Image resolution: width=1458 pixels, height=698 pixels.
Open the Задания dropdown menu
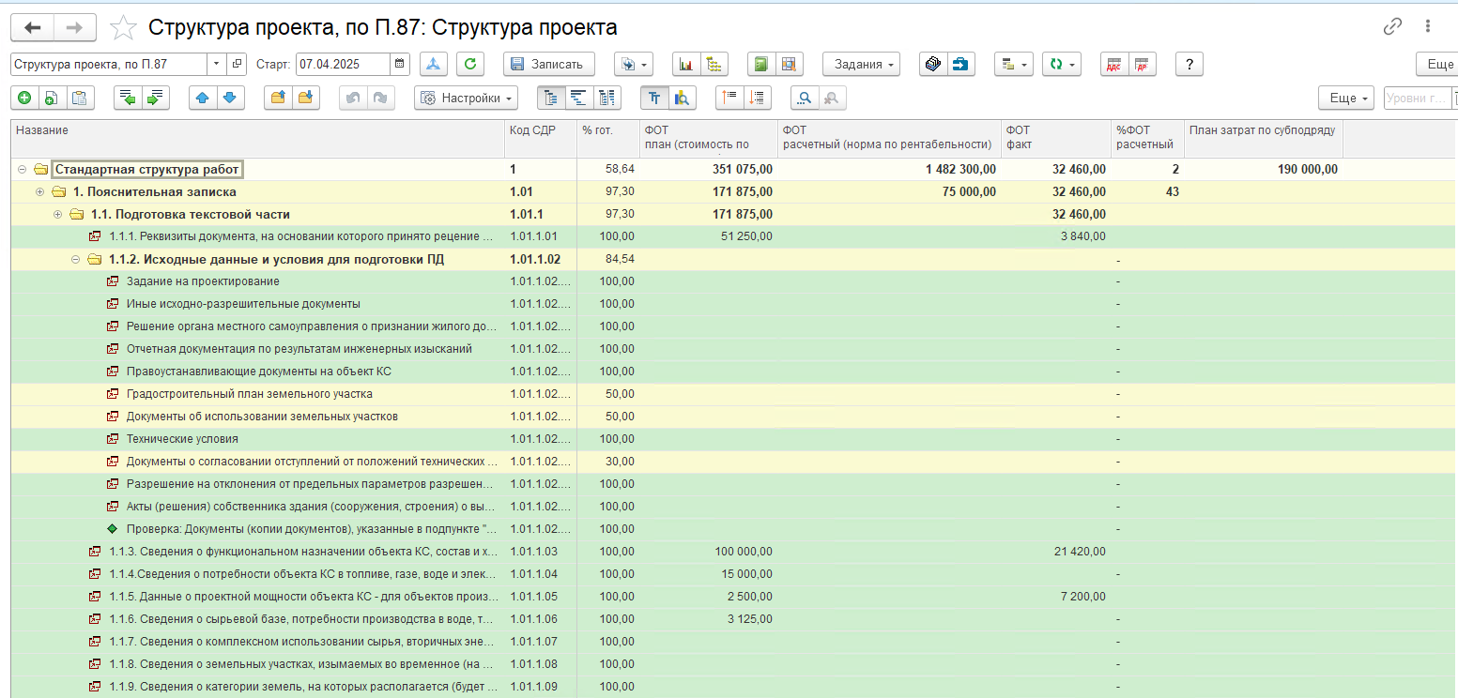862,64
